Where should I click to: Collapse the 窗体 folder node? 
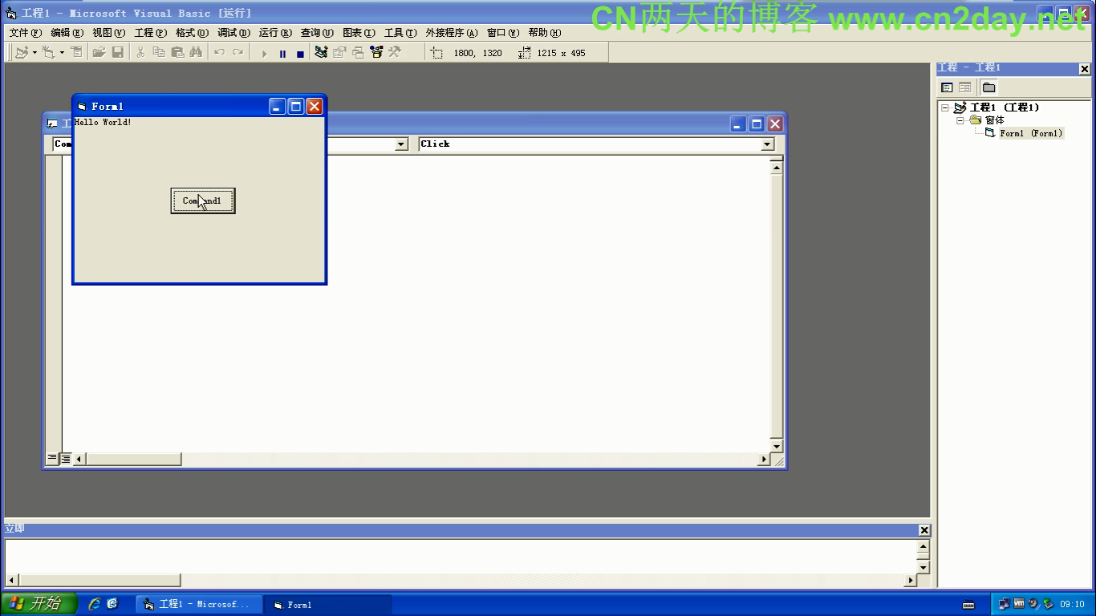960,120
